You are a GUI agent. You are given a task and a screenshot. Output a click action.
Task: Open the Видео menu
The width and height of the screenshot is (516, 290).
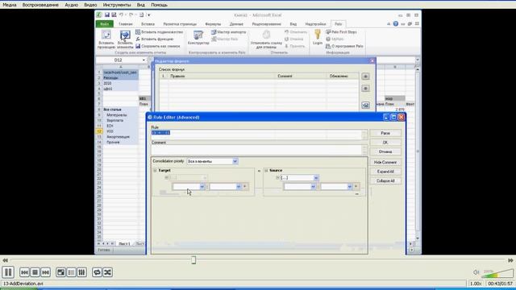[x=90, y=5]
